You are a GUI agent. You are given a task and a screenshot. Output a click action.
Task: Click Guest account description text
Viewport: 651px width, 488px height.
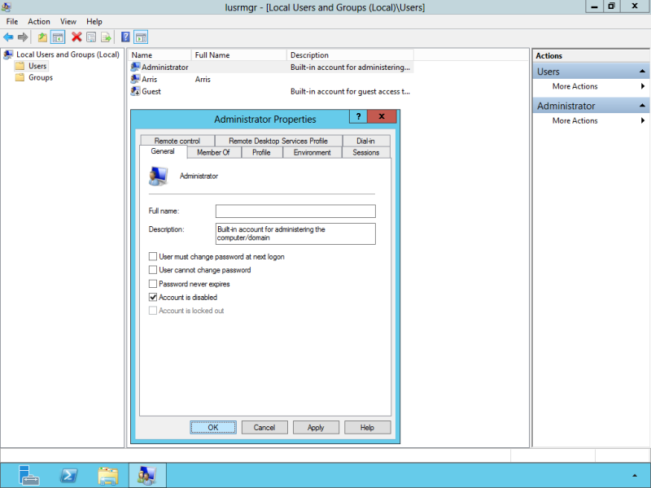(x=350, y=92)
